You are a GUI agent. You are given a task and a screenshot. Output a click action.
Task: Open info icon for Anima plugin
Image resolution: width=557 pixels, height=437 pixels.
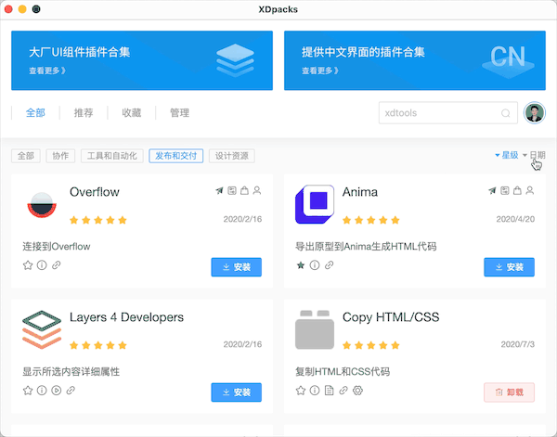click(x=315, y=265)
